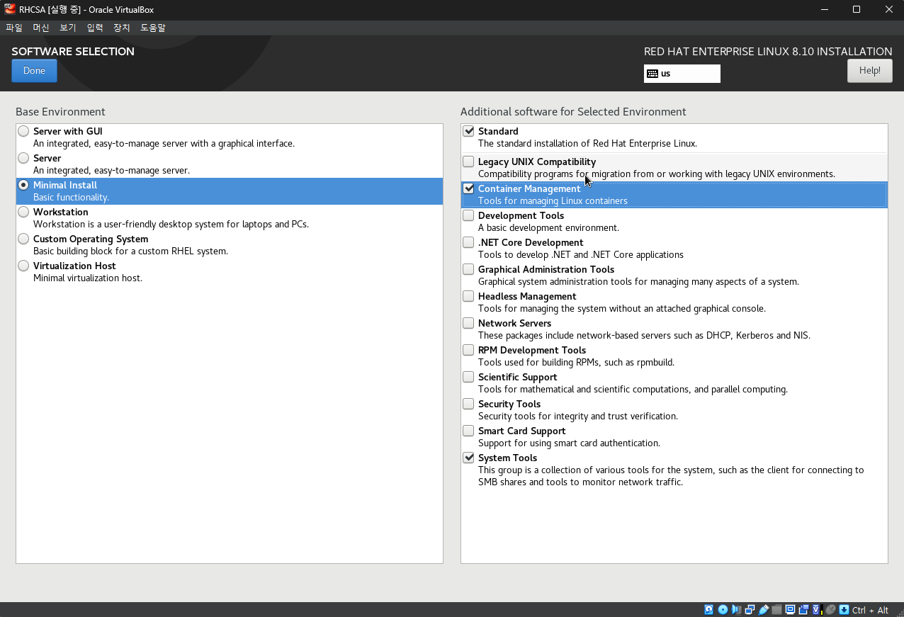Choose Virtualization Host environment
Screen dimensions: 904x617
pos(24,266)
